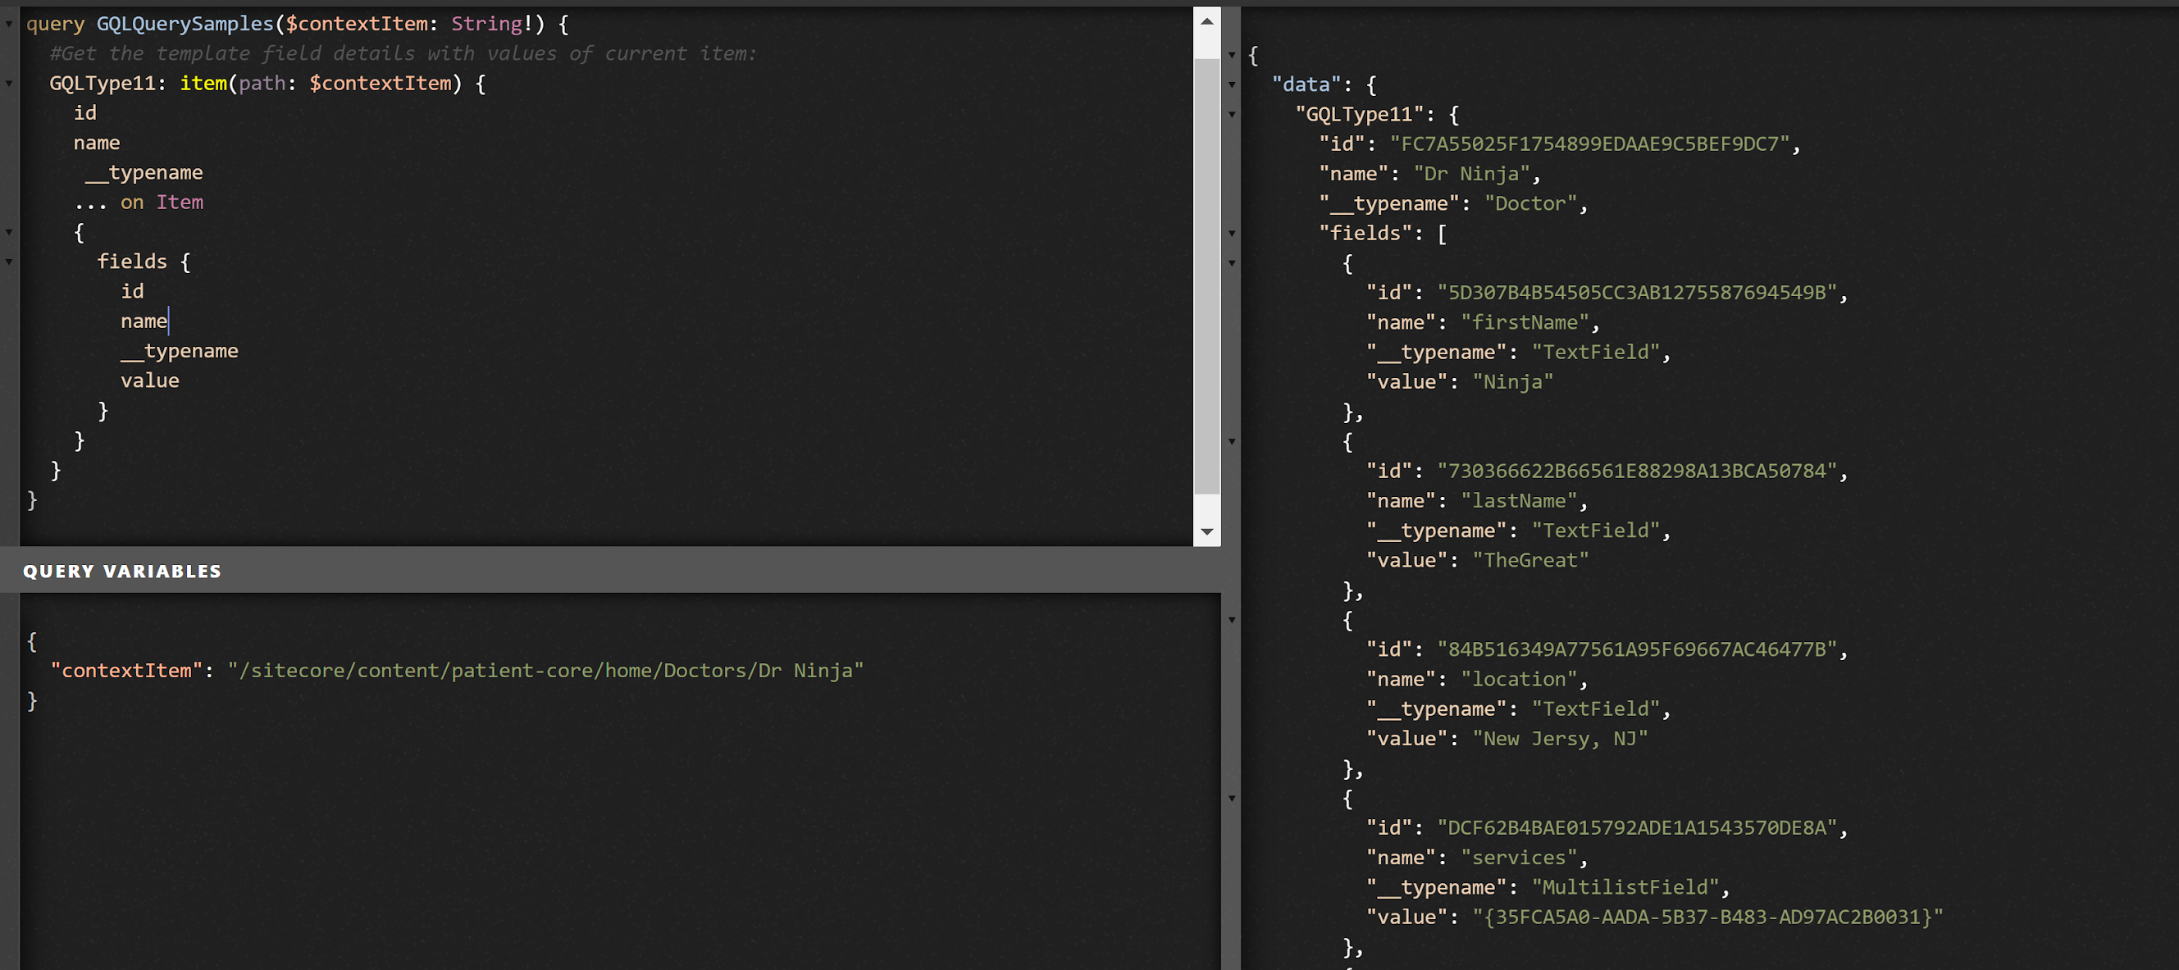Toggle the QUERY VARIABLES panel header

(611, 571)
